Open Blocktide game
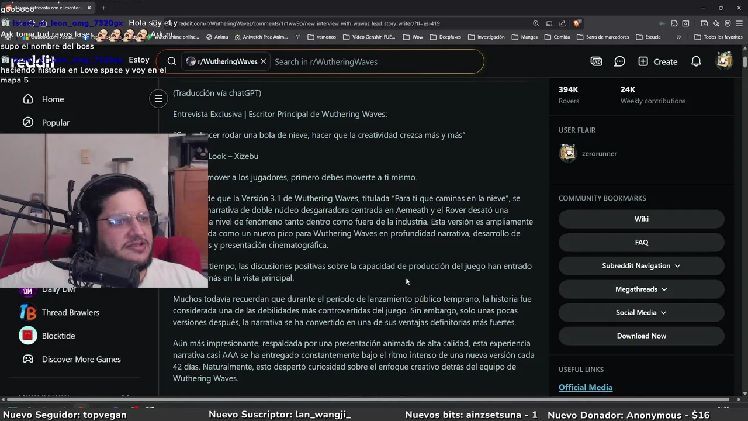Image resolution: width=748 pixels, height=421 pixels. point(58,336)
